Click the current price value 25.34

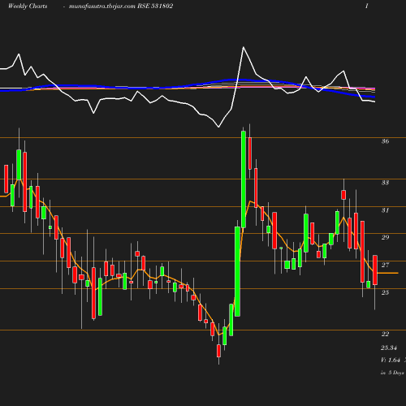coord(389,348)
